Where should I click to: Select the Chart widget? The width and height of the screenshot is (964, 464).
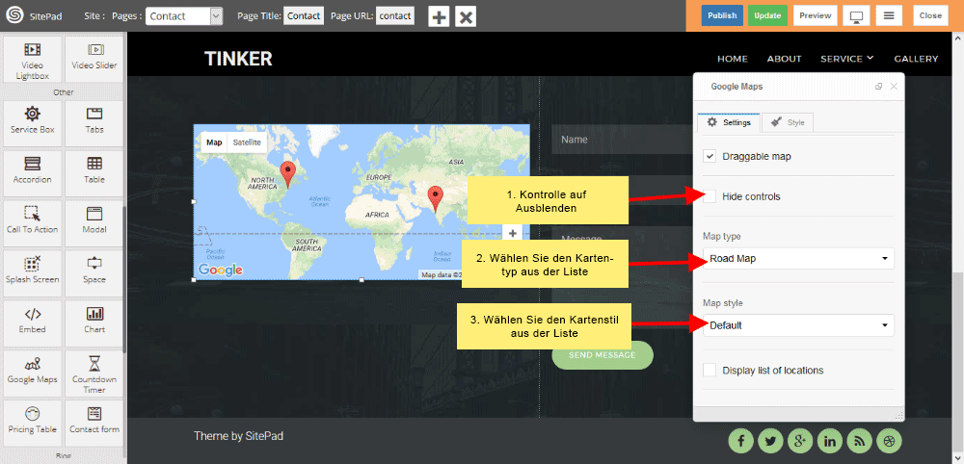coord(94,322)
